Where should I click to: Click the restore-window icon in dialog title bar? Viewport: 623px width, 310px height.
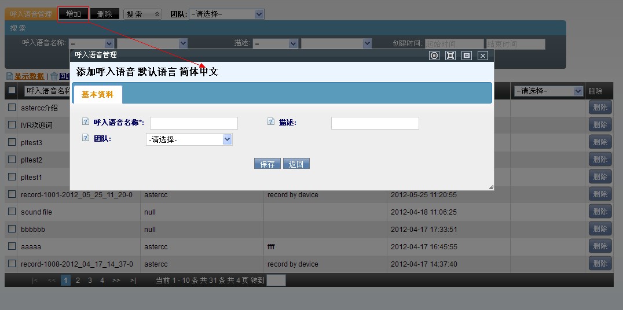pyautogui.click(x=467, y=56)
